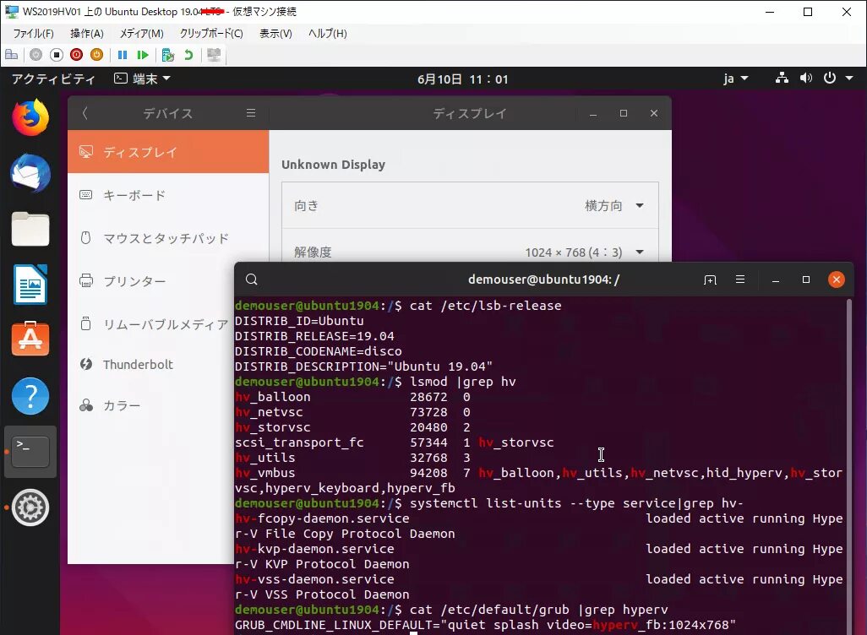Open the 端末 application menu dropdown
The image size is (867, 635).
(x=142, y=79)
